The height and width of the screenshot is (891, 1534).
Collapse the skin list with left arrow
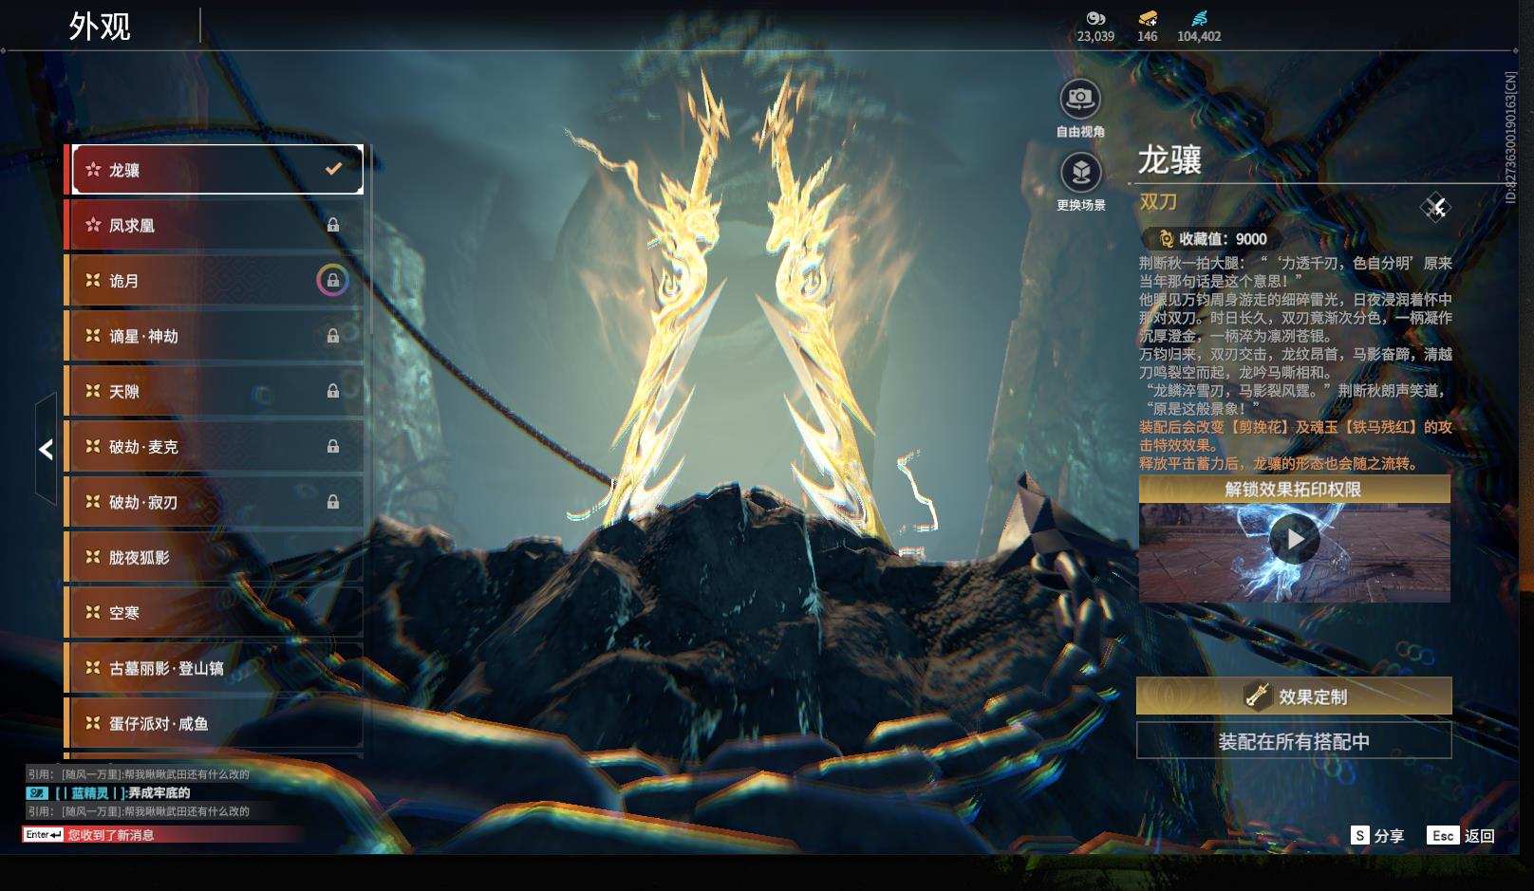pyautogui.click(x=46, y=449)
